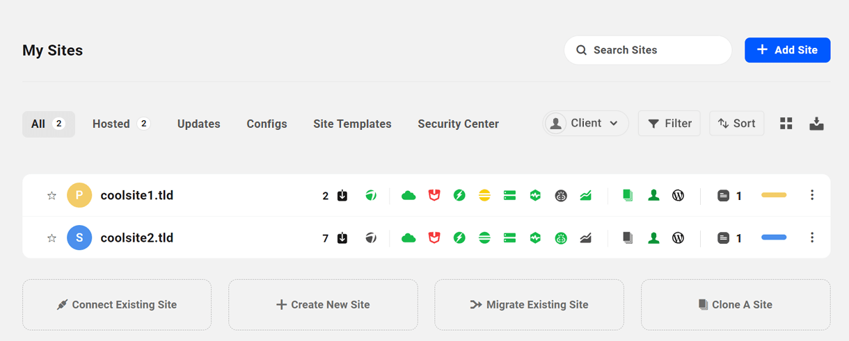
Task: Click the export sites download icon
Action: [x=817, y=124]
